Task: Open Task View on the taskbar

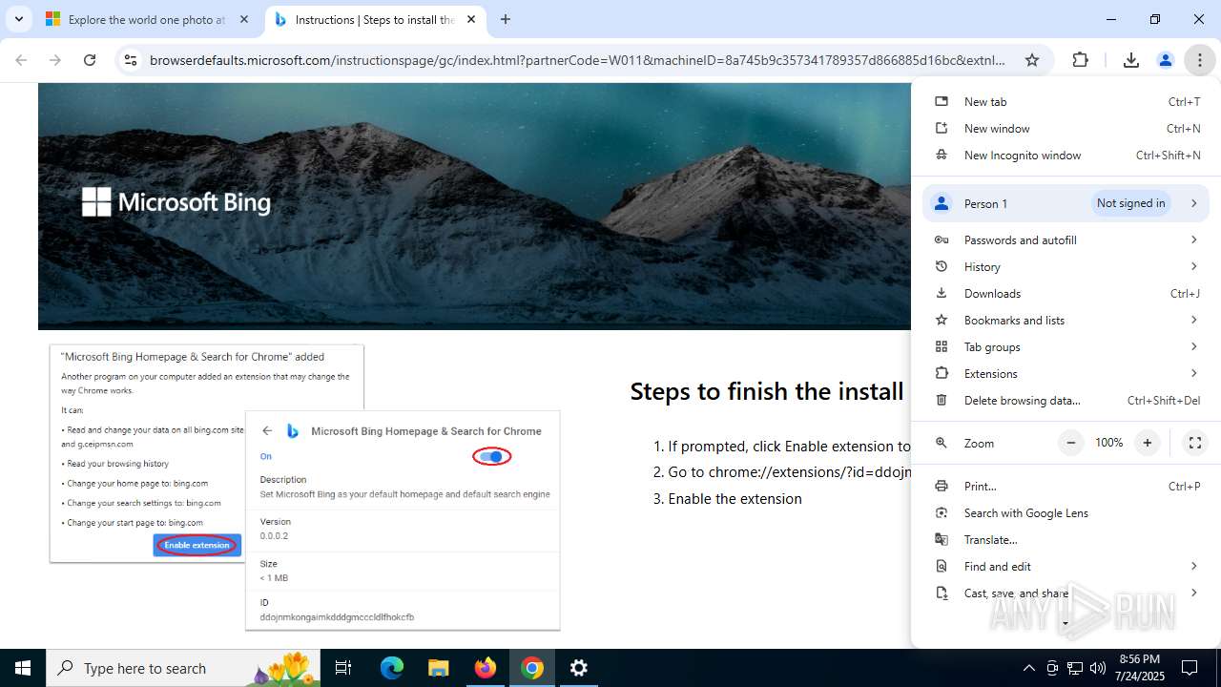Action: (344, 668)
